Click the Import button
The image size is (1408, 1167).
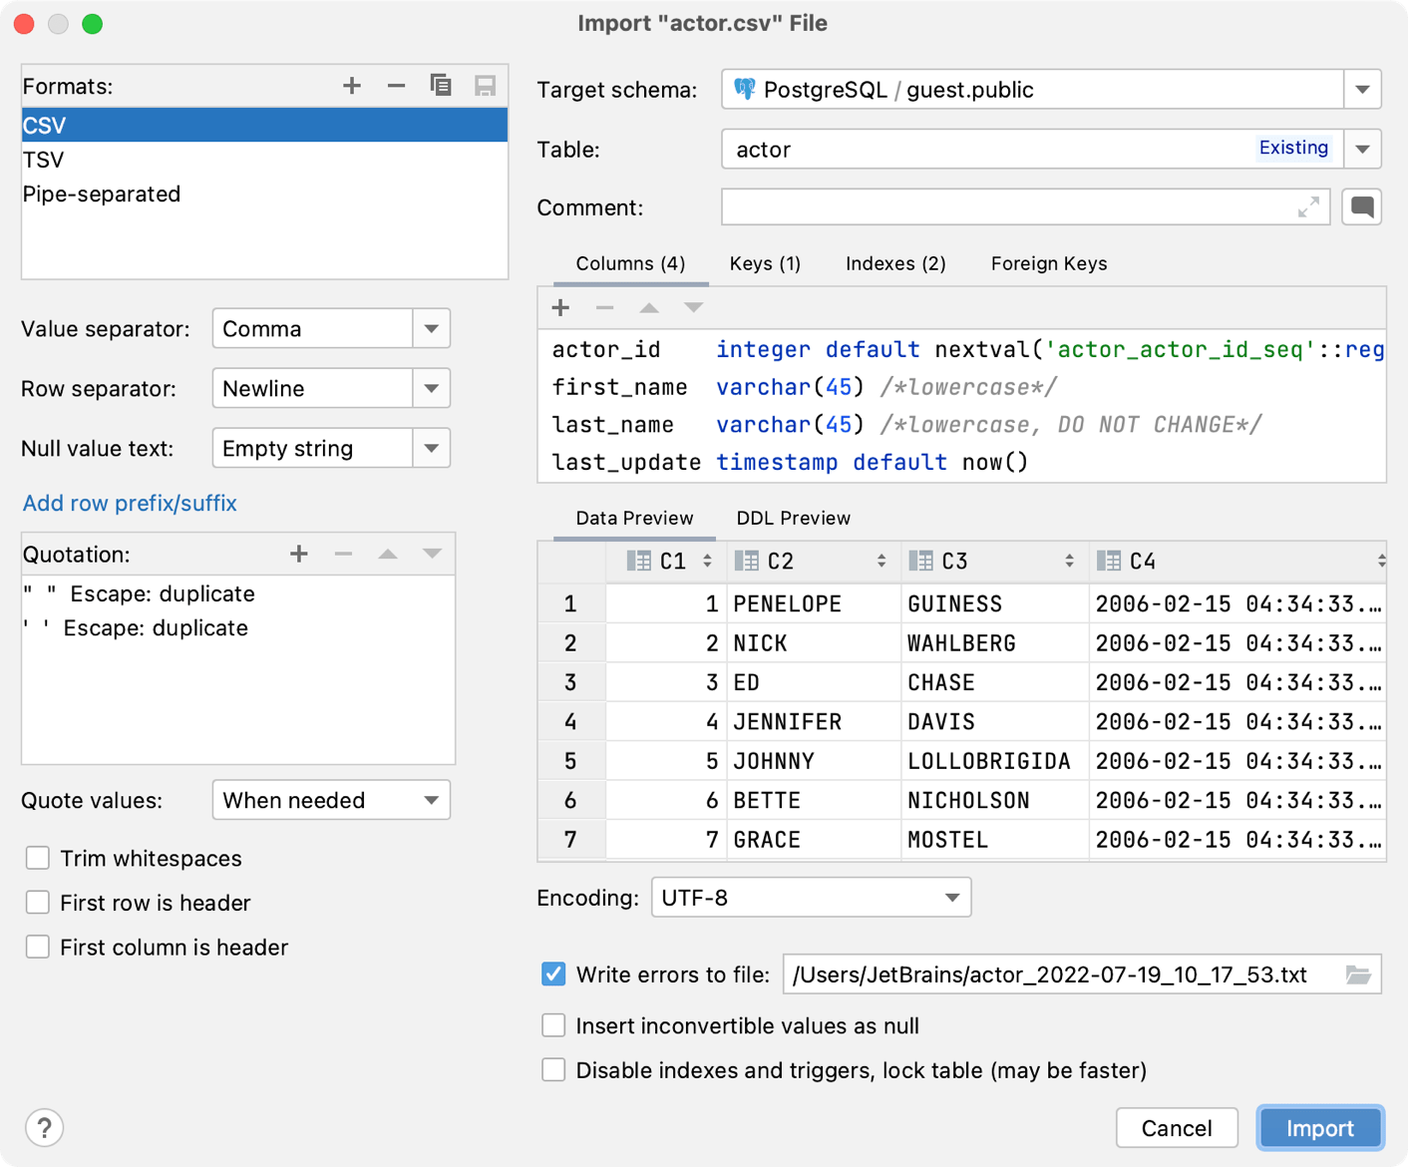(x=1319, y=1128)
